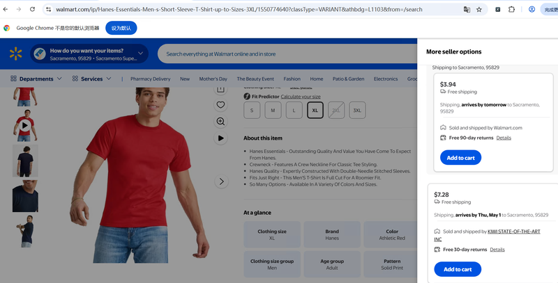Screen dimensions: 558x283
Task: Select size S
Action: click(252, 111)
